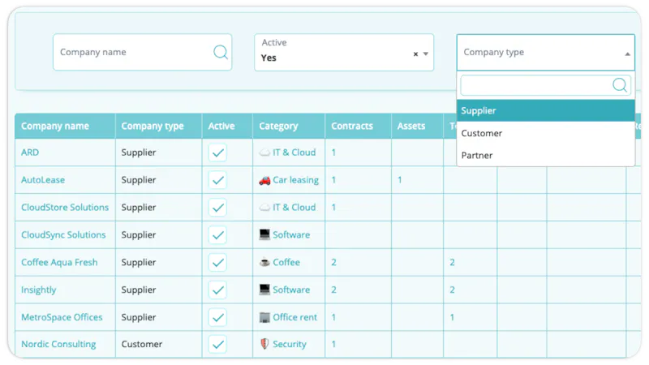Open Software category for CloudSync Solutions
Screen dimensions: 649x365
click(291, 234)
